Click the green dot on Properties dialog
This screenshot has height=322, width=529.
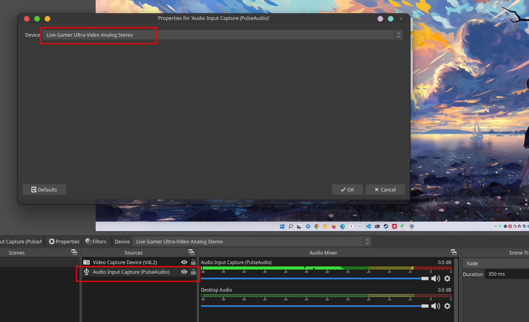pyautogui.click(x=37, y=19)
